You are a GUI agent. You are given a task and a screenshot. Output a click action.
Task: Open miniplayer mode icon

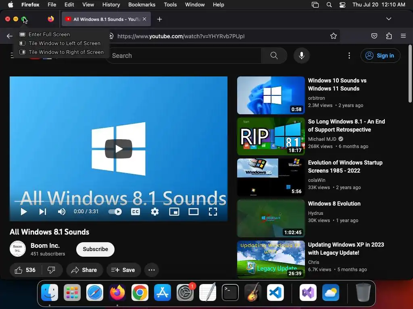click(x=174, y=212)
